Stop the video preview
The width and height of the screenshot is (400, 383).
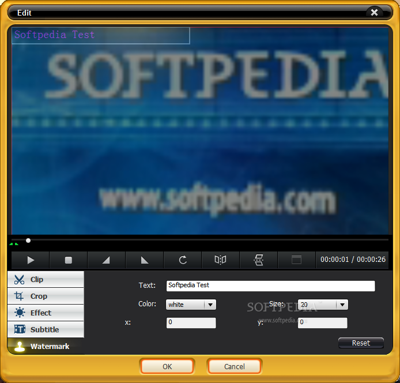point(69,260)
